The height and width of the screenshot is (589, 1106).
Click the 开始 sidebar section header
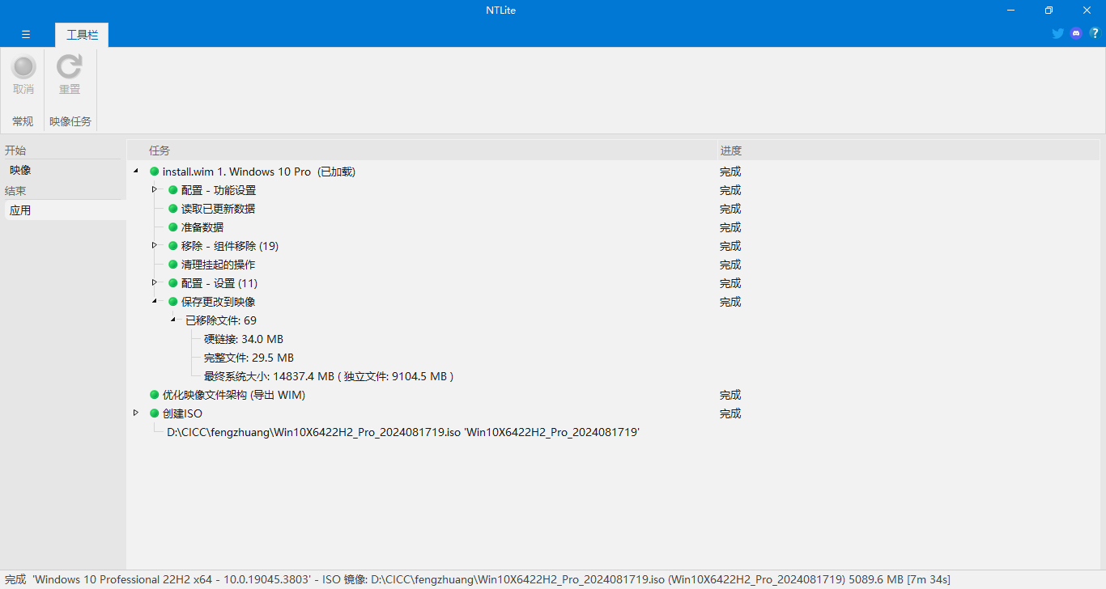coord(15,150)
